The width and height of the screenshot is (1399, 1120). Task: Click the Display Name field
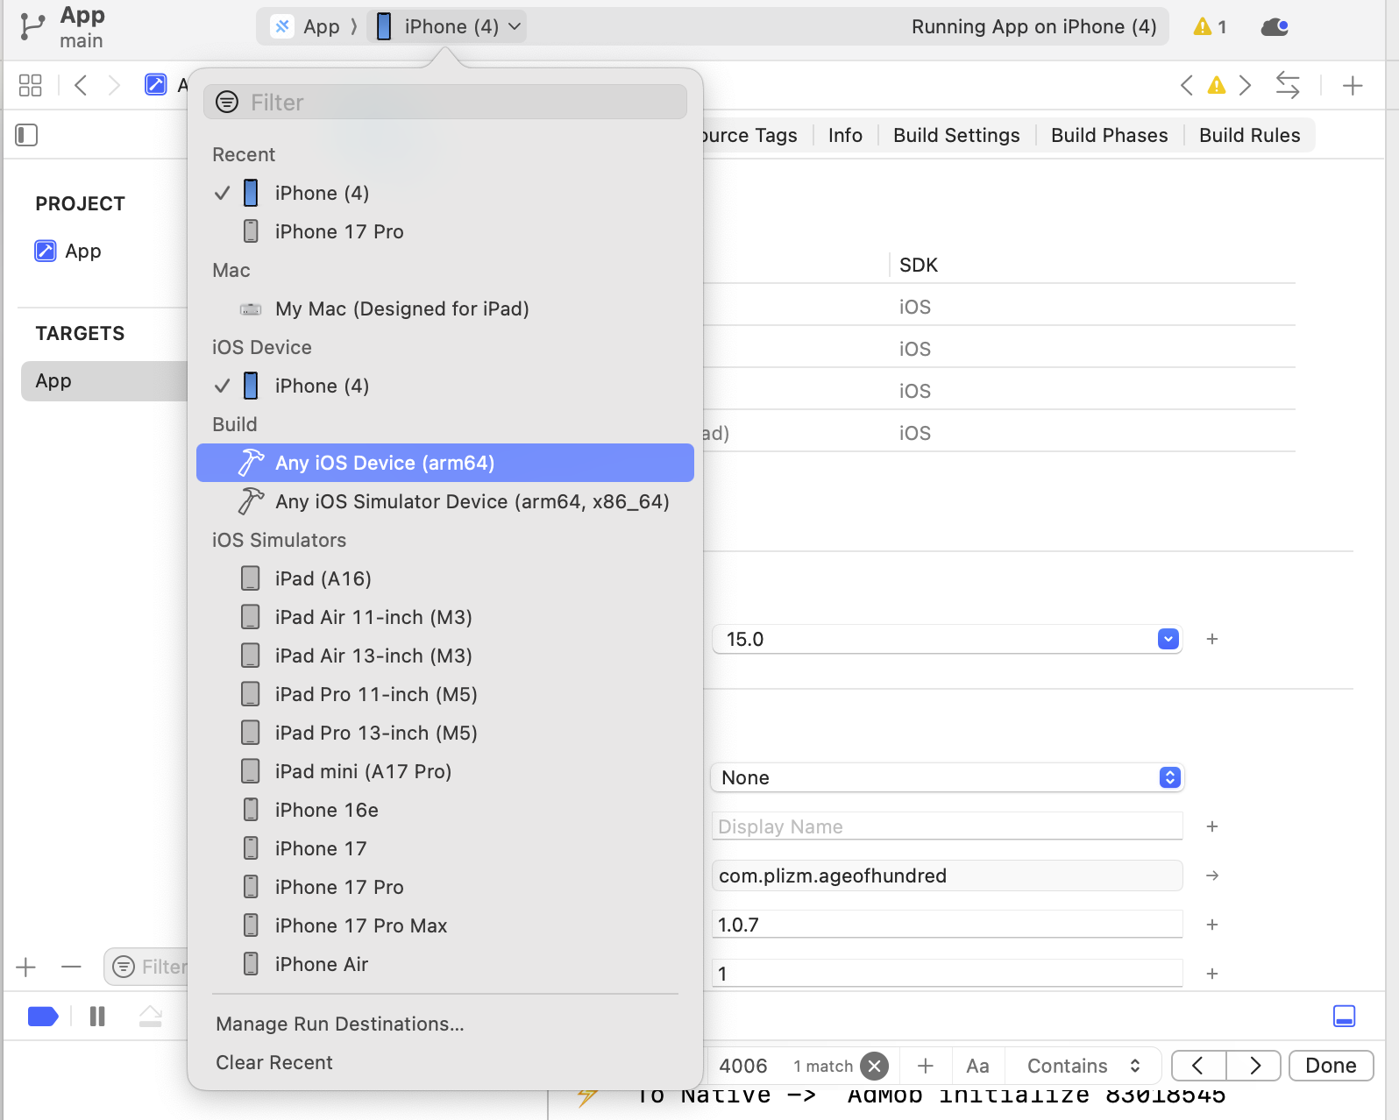pos(947,826)
